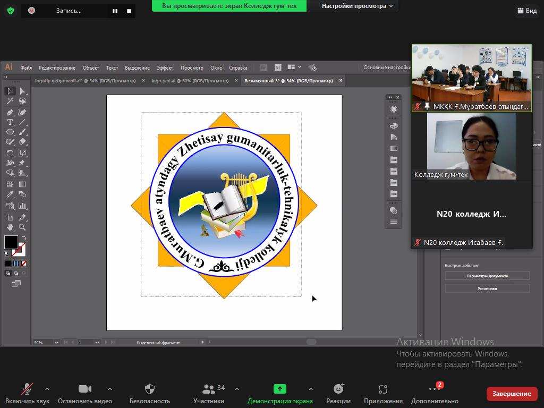Enable Draw Behind mode
This screenshot has width=544, height=408.
16,274
